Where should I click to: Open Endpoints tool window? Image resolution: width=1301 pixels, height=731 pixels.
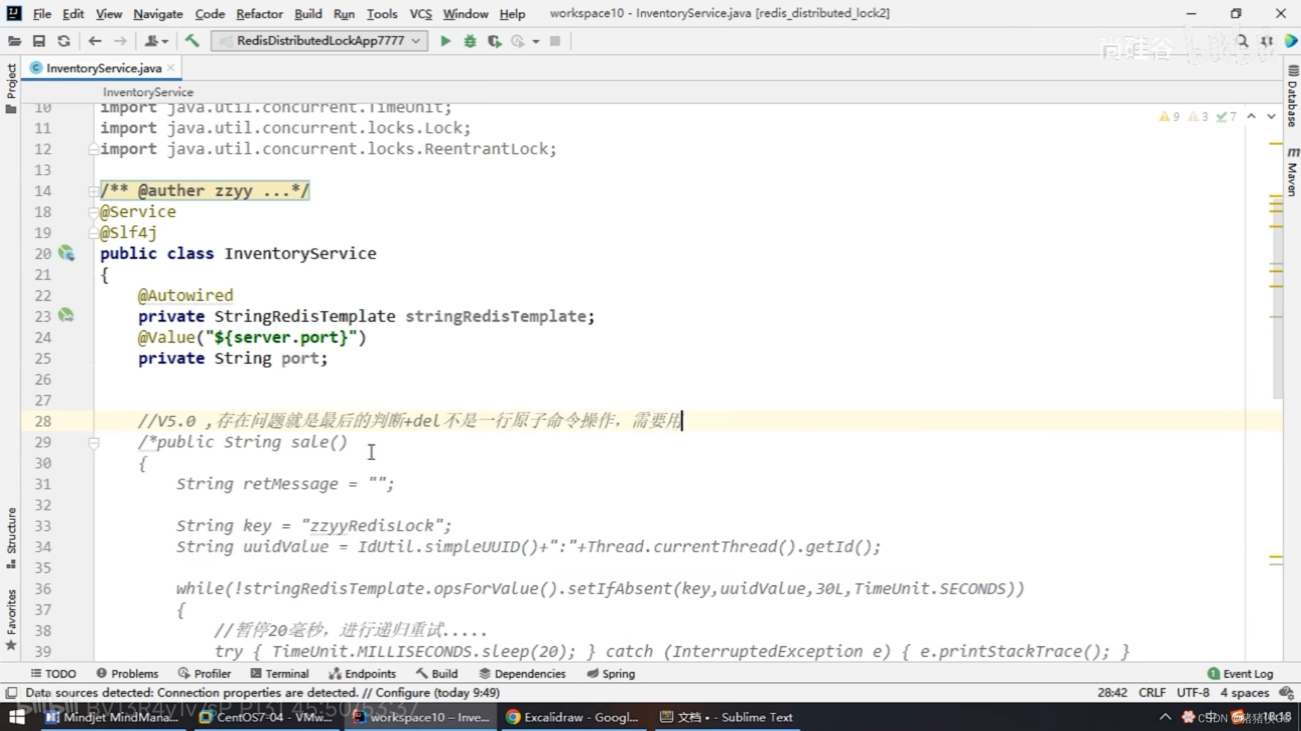tap(362, 673)
